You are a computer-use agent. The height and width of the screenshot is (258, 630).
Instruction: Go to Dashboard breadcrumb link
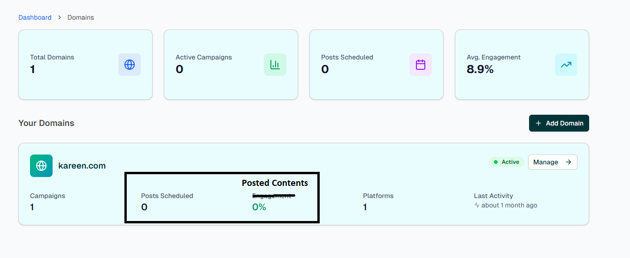(35, 17)
